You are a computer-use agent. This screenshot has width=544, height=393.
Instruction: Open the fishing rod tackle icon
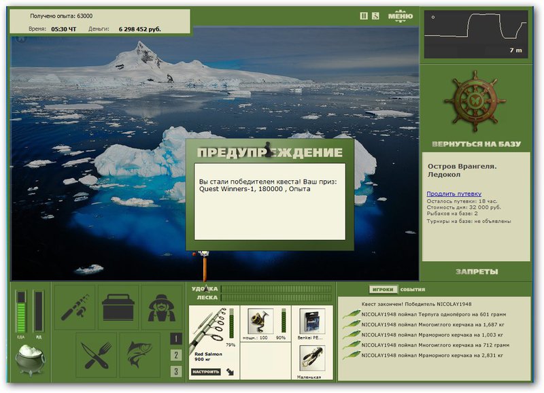coord(75,307)
